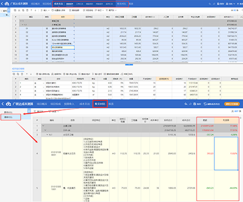The image size is (243, 202).
Task: Collapse the left sidebar with the double-chevron icon
Action: point(29,111)
